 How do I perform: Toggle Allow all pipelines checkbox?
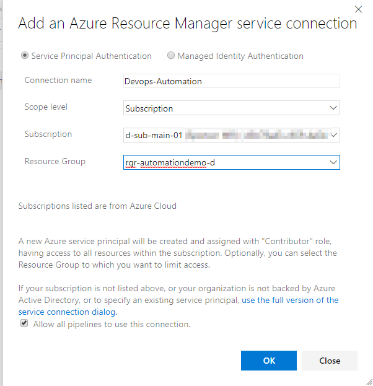click(24, 323)
